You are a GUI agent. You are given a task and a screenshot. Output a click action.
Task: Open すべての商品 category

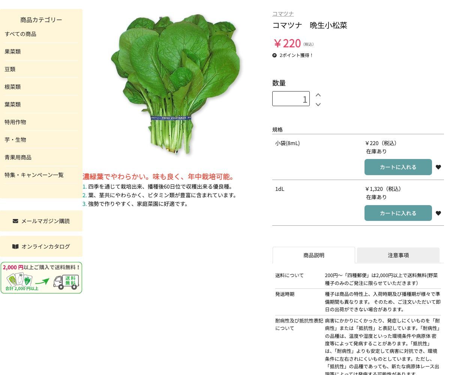pos(21,34)
